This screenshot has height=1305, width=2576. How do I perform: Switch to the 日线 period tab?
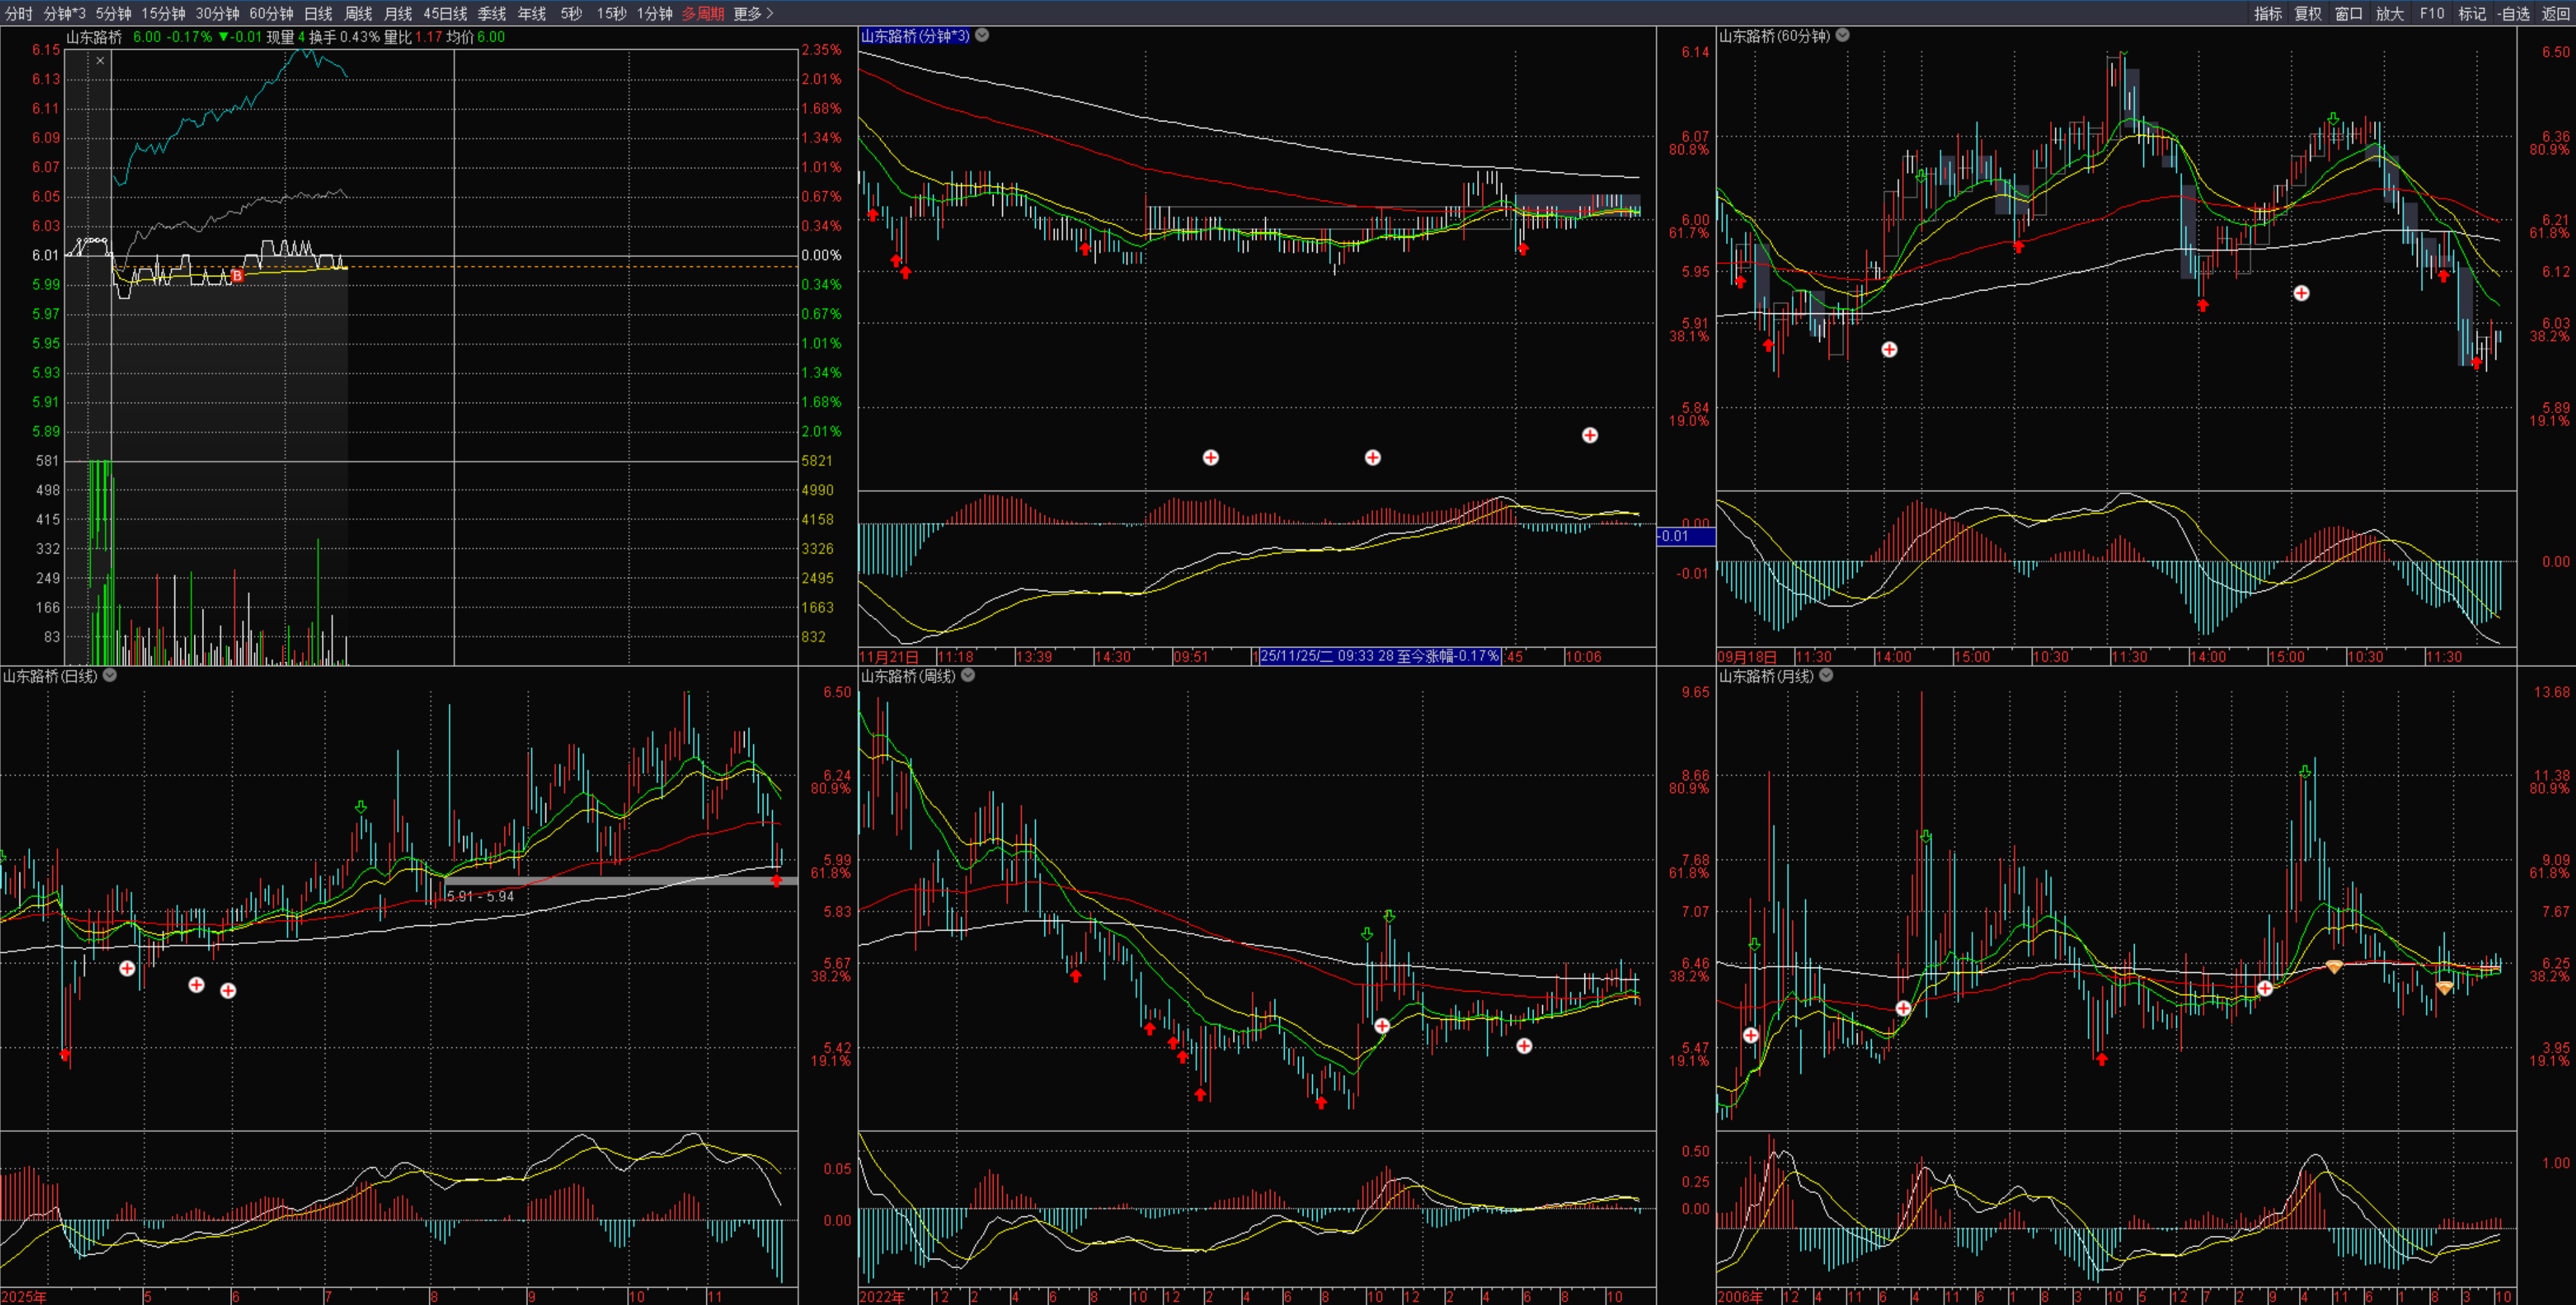coord(318,13)
